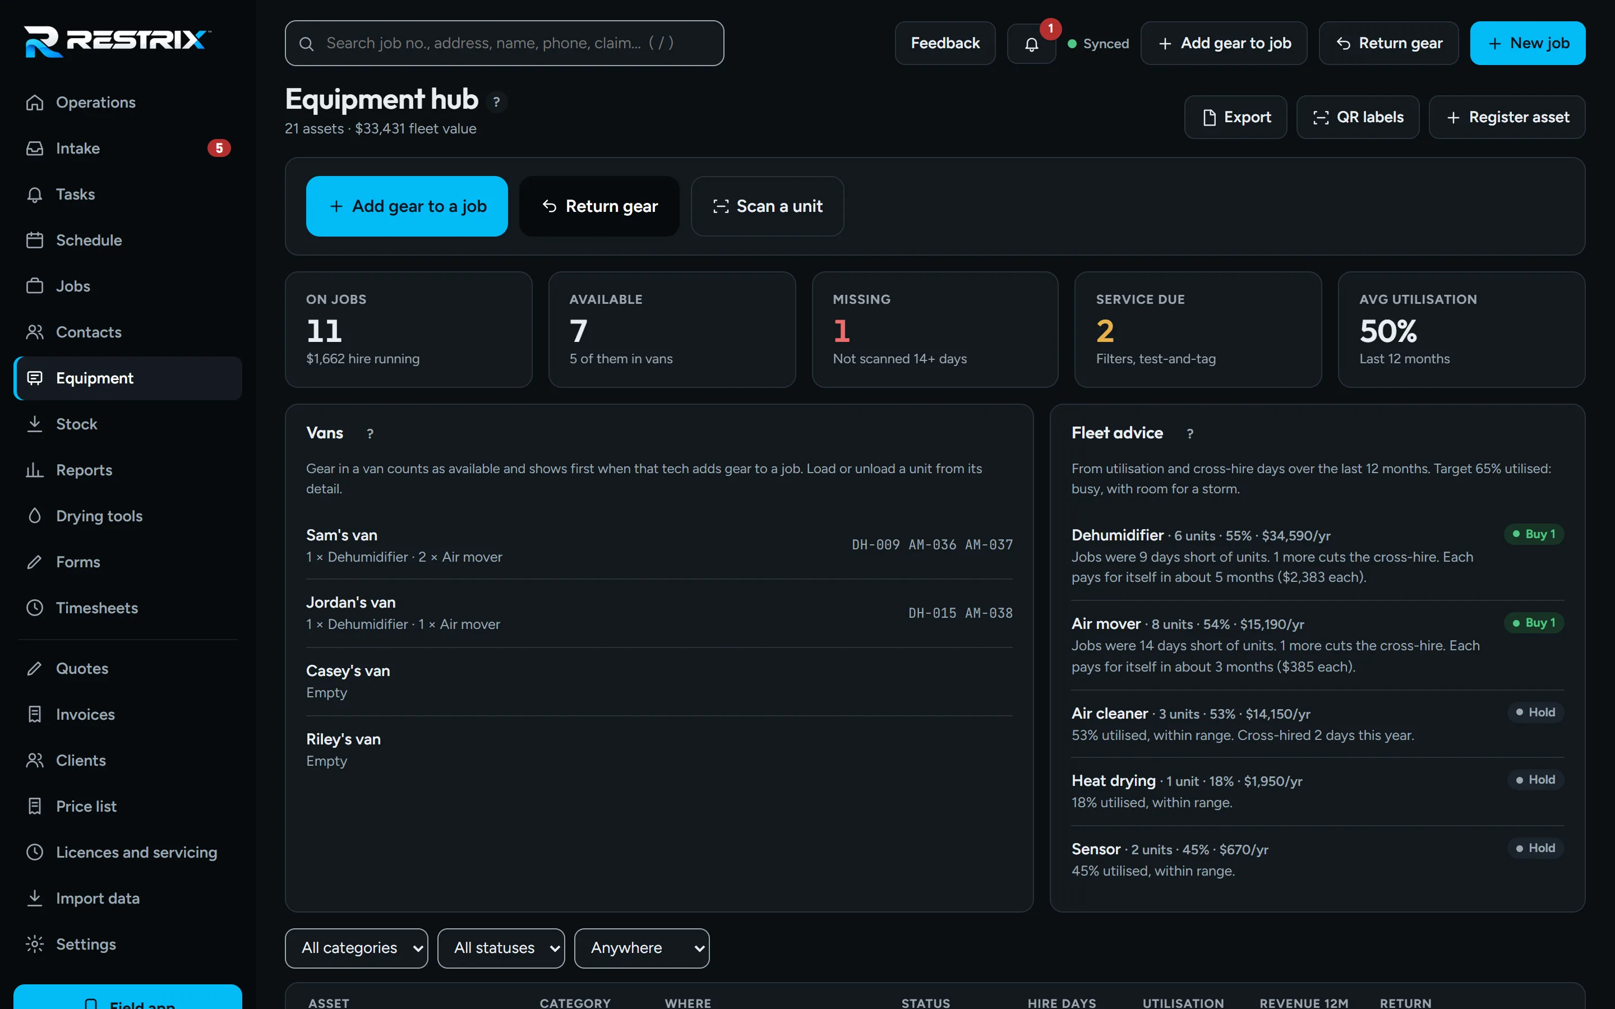Click the Settings gear icon

coord(35,945)
